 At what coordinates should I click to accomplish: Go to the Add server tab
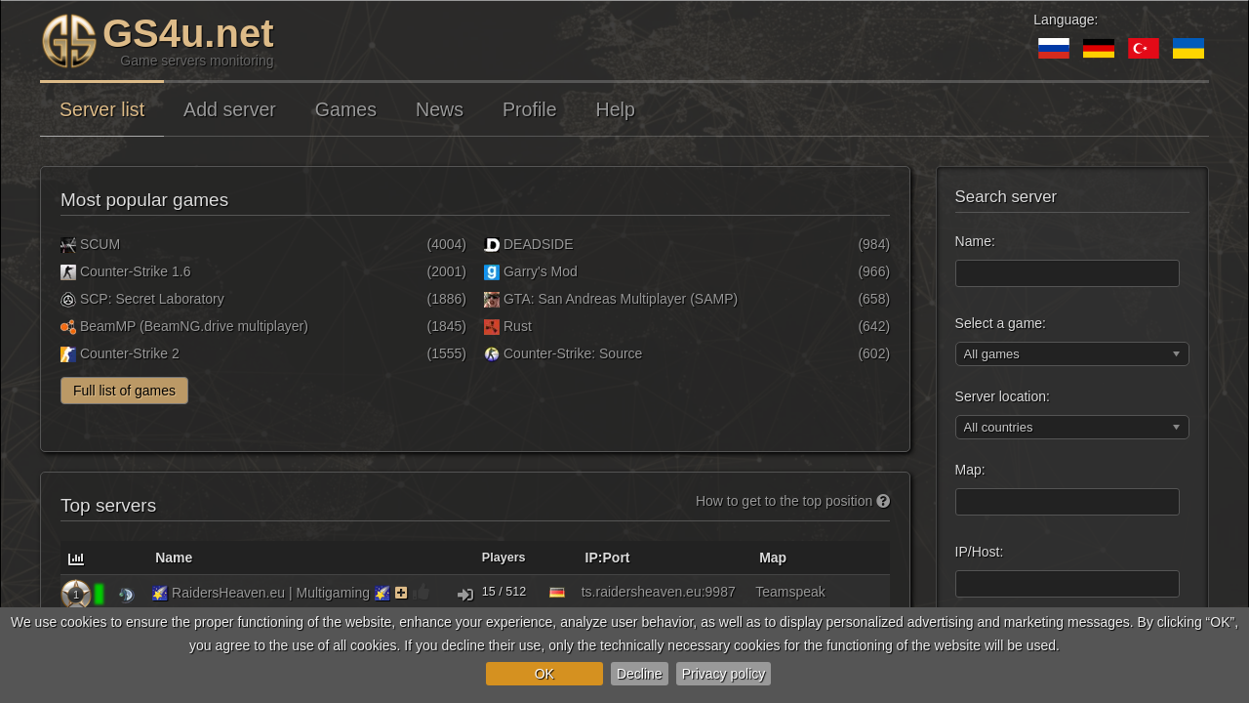click(229, 109)
